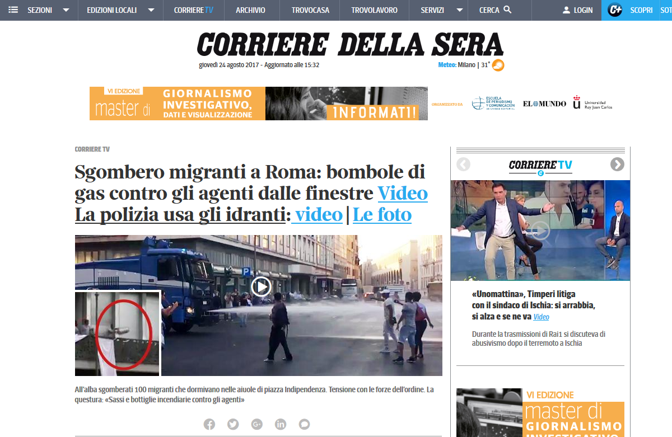Play the main migrants video
672x437 pixels.
click(261, 286)
